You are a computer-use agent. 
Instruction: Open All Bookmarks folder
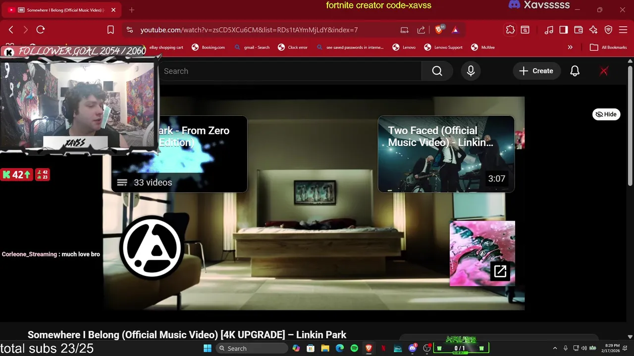[608, 47]
